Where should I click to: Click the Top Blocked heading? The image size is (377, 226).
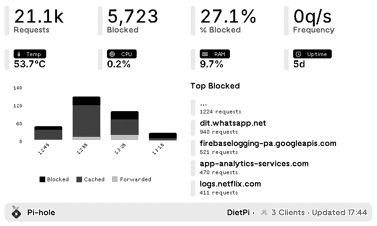[x=215, y=86]
